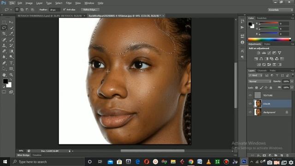Toggle lock transparent pixels

tap(256, 88)
